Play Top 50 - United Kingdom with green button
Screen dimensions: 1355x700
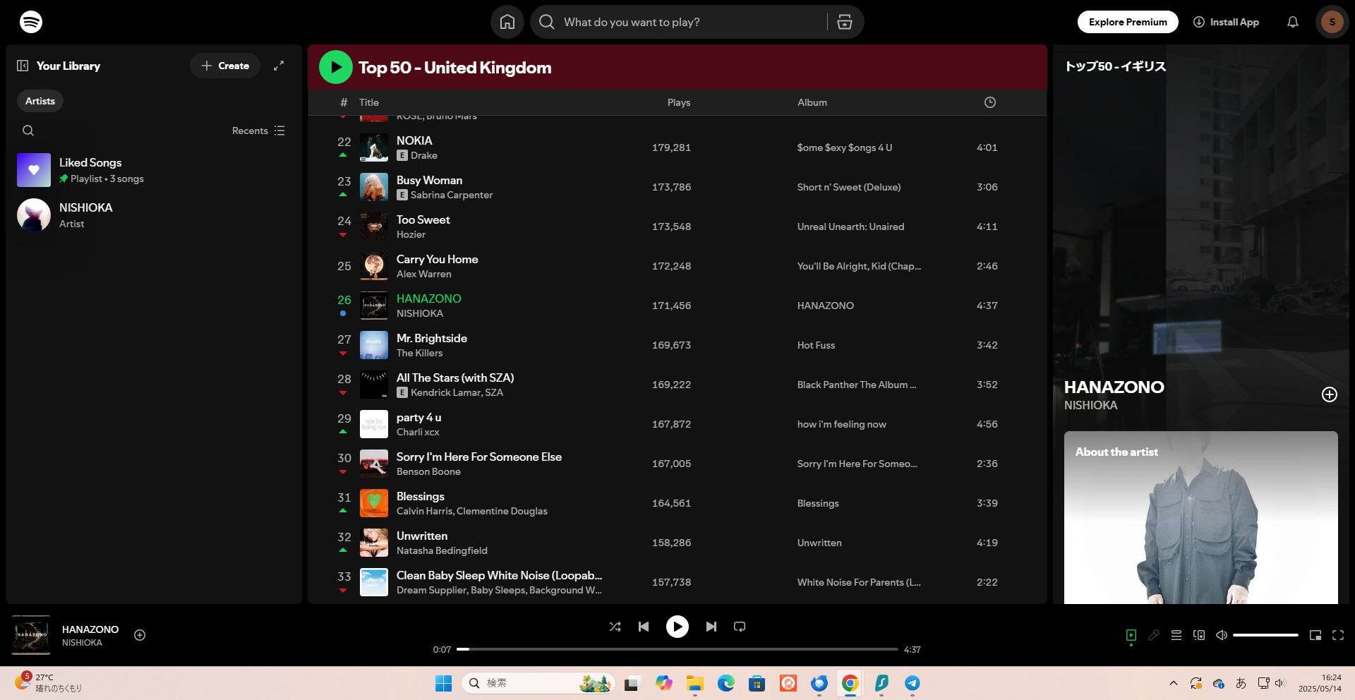pos(336,68)
